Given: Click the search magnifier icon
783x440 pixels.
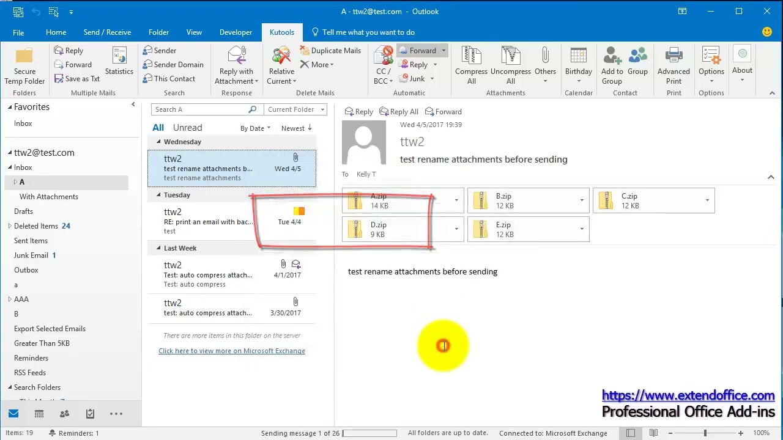Looking at the screenshot, I should [252, 109].
